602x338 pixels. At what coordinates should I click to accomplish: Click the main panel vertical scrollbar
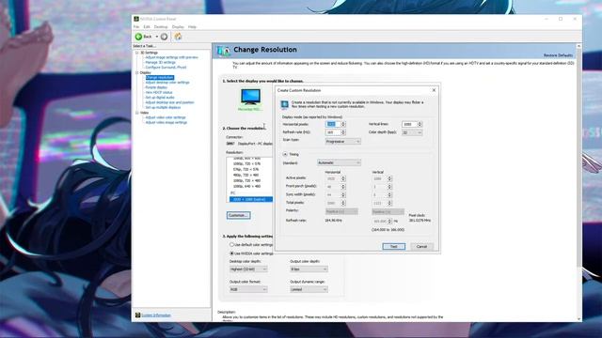[578, 182]
